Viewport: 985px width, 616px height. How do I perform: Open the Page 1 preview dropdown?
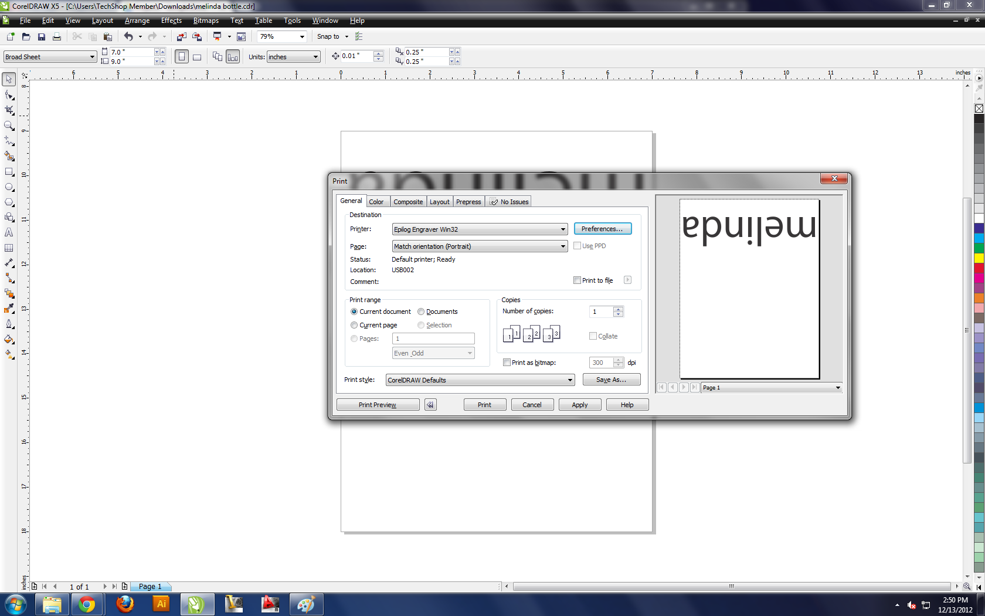[772, 388]
